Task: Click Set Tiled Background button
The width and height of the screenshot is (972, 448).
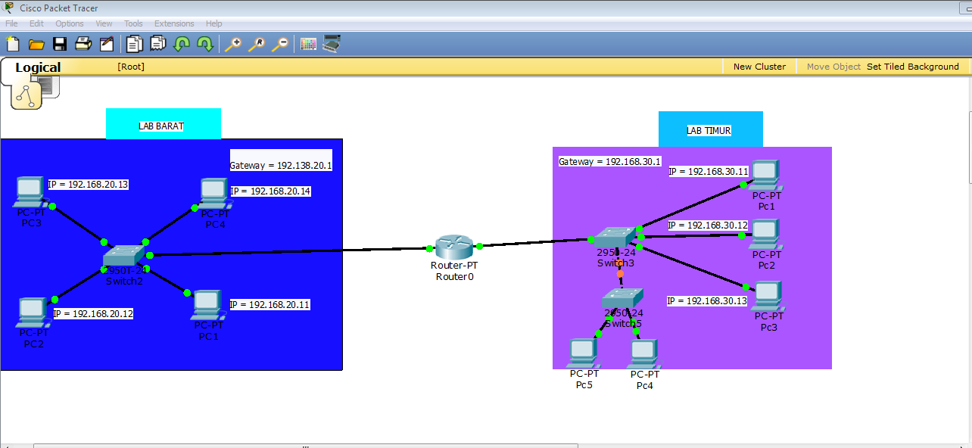Action: tap(913, 67)
